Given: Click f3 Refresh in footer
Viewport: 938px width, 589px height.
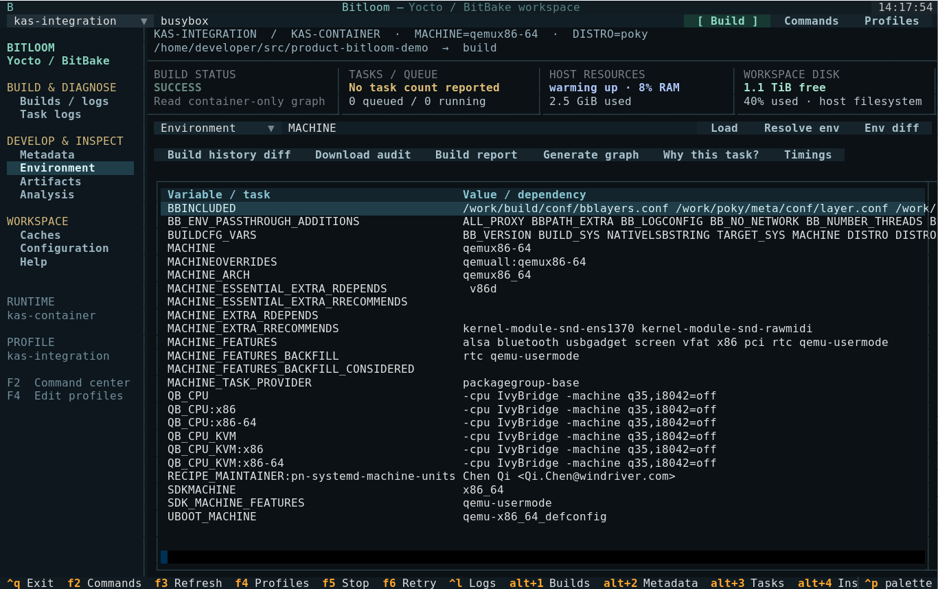Looking at the screenshot, I should 188,583.
